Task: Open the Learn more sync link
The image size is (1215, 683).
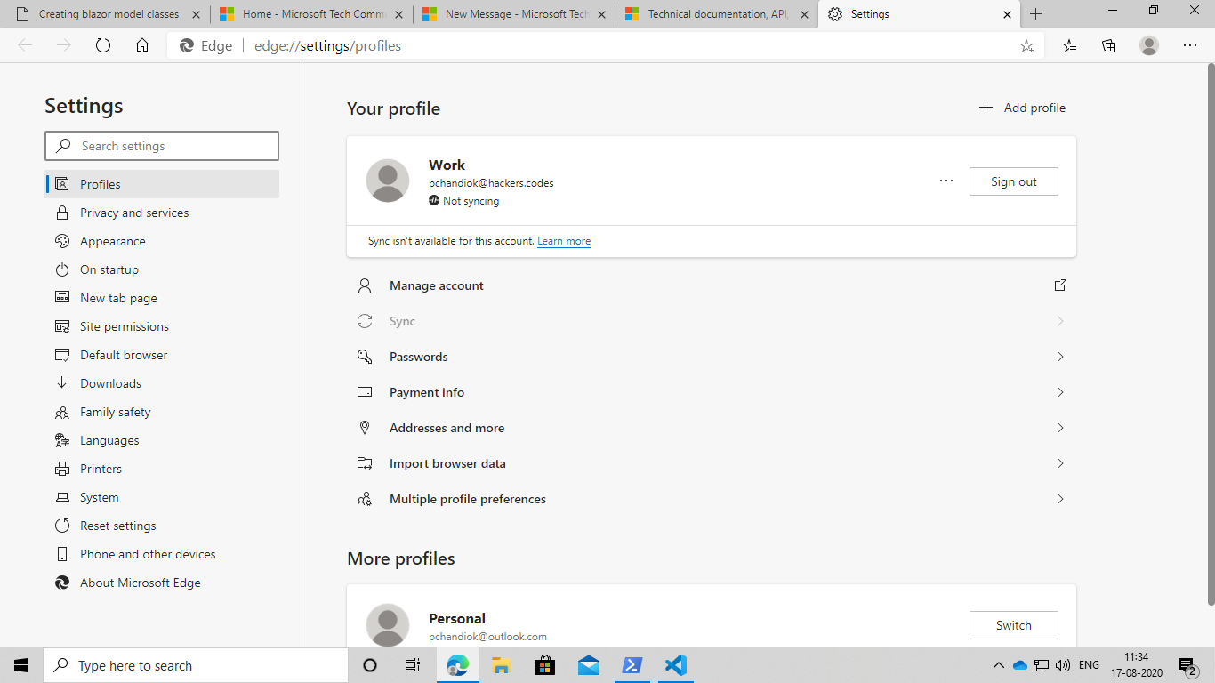Action: [564, 241]
